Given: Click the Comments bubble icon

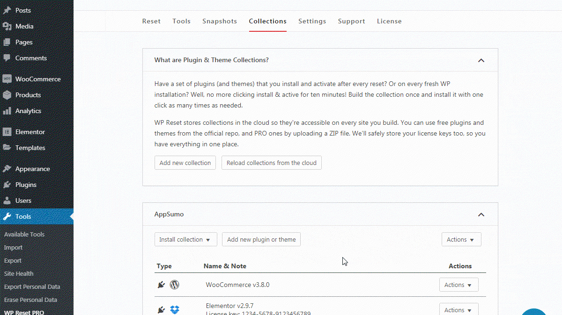Looking at the screenshot, I should (7, 58).
